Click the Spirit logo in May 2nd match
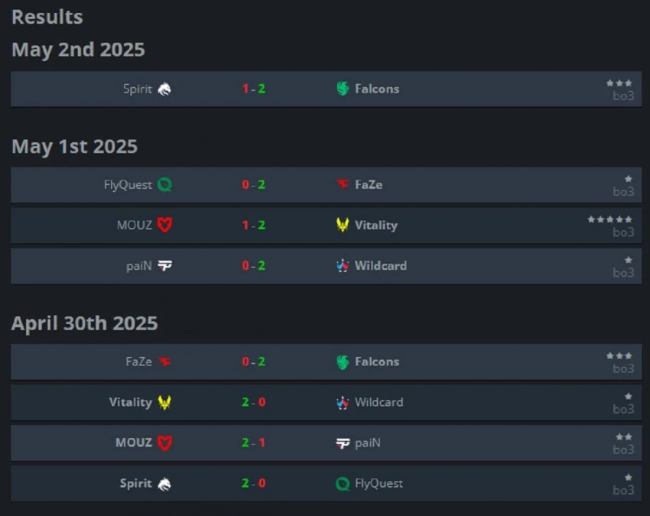This screenshot has width=650, height=516. point(164,89)
